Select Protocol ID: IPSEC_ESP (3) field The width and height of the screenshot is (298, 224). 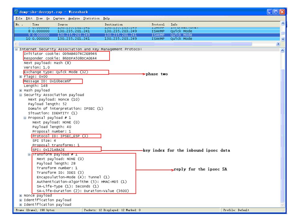point(60,136)
